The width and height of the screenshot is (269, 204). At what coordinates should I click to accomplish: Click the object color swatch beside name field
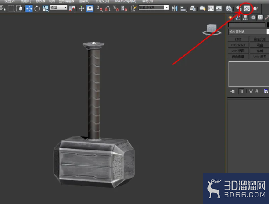point(268,25)
